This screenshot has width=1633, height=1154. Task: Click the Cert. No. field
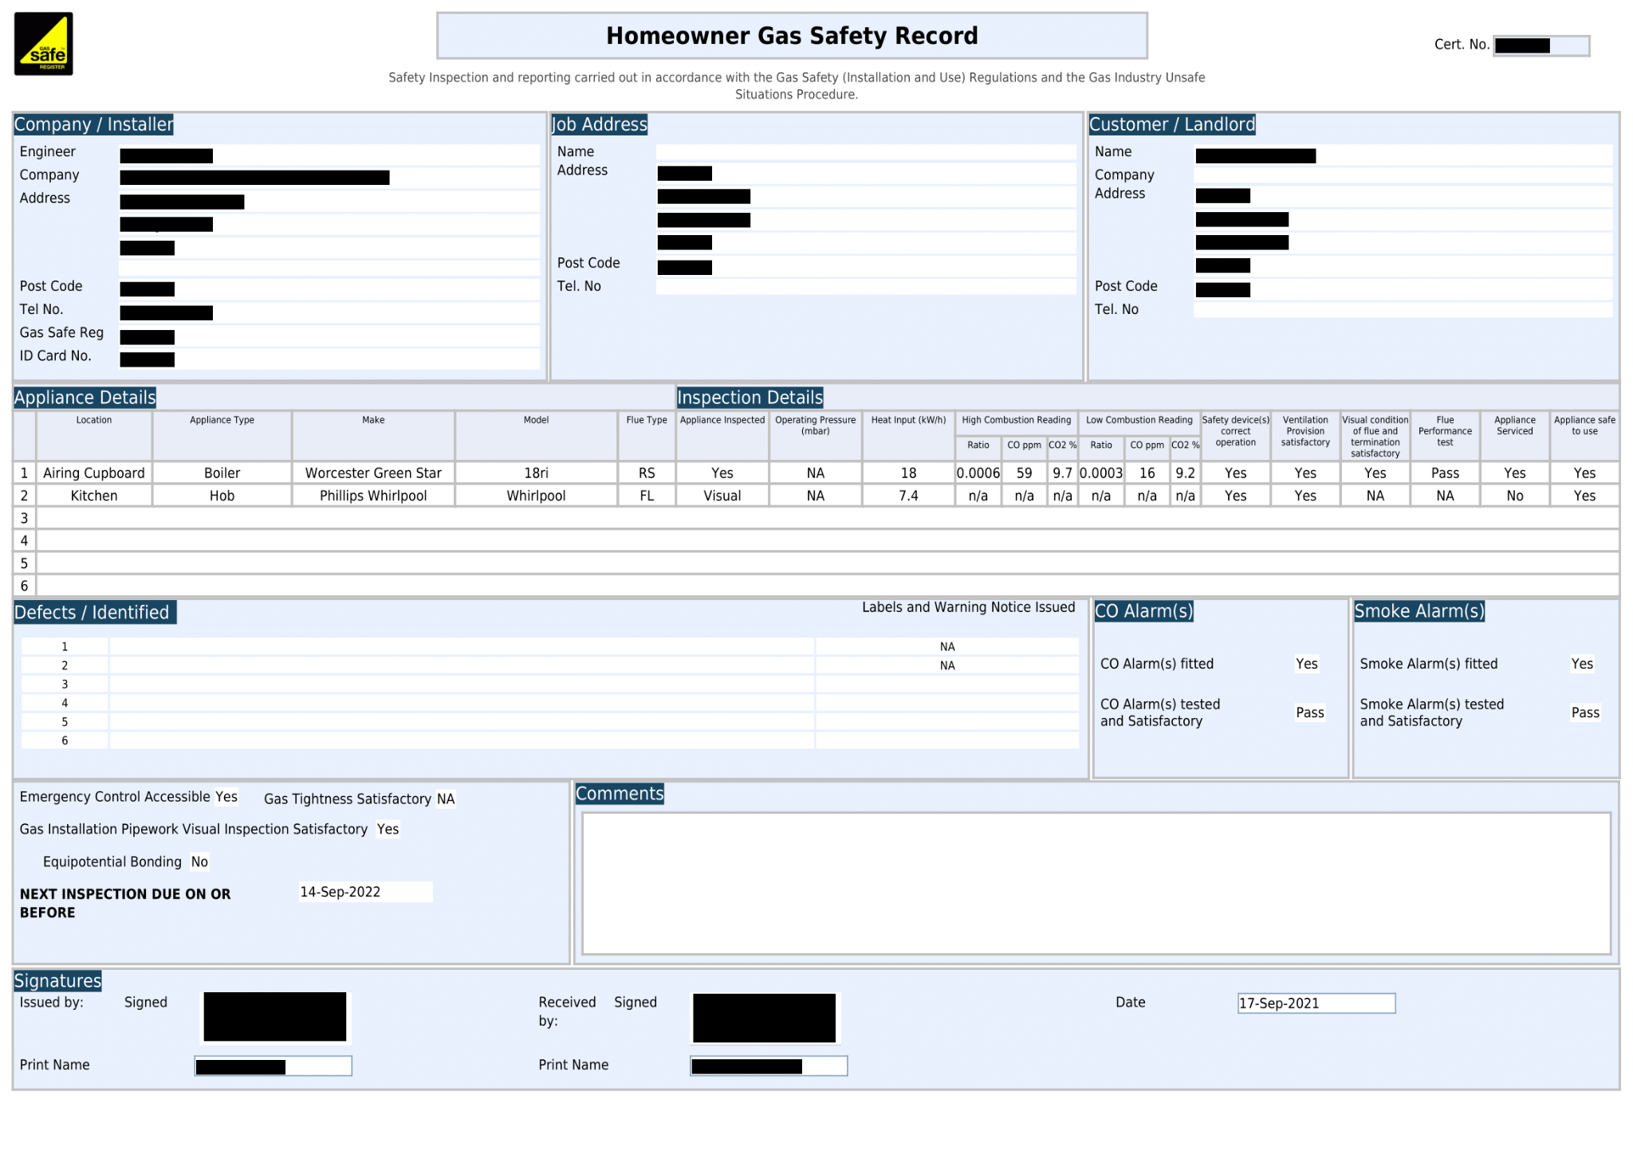pos(1541,45)
